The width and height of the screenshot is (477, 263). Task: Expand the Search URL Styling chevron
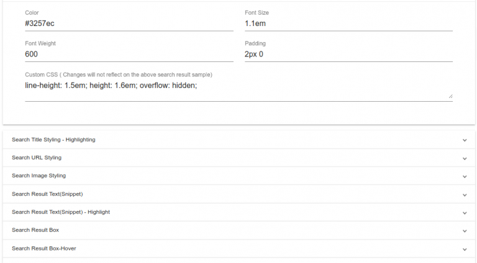click(x=465, y=158)
